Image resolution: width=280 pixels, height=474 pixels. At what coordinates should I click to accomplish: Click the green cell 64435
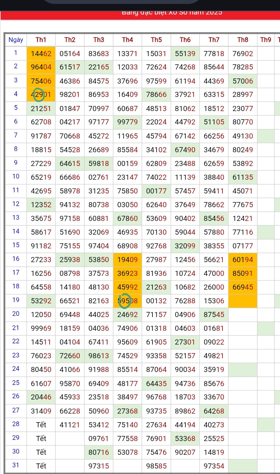pos(156,383)
